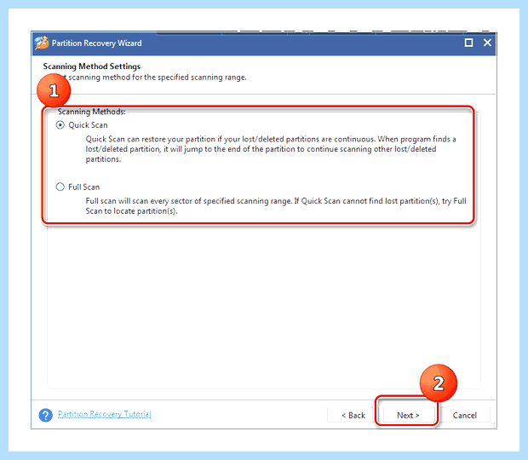Go back with the < Back button
The image size is (528, 460).
(353, 415)
